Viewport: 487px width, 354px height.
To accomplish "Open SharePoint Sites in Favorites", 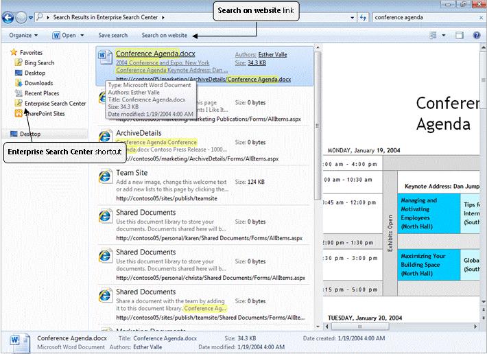I will pos(45,114).
